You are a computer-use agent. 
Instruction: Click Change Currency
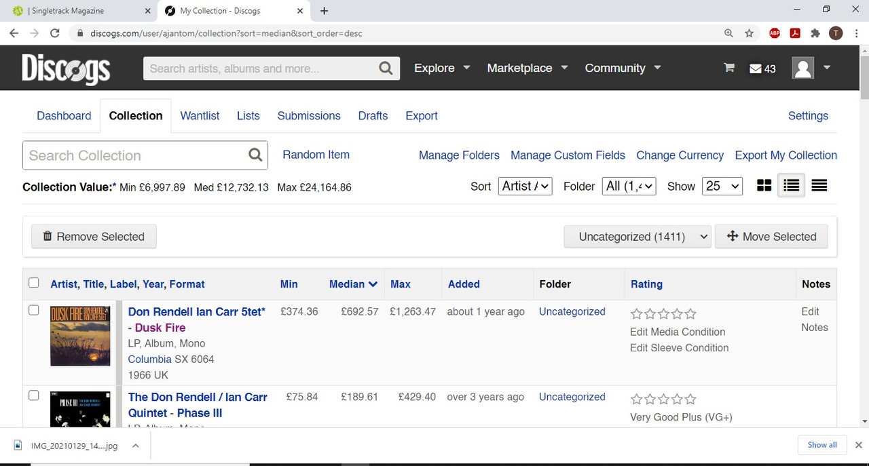pyautogui.click(x=680, y=155)
